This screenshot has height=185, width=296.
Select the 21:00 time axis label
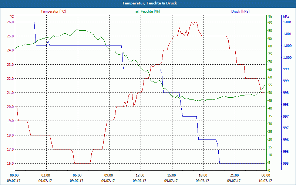(234, 175)
